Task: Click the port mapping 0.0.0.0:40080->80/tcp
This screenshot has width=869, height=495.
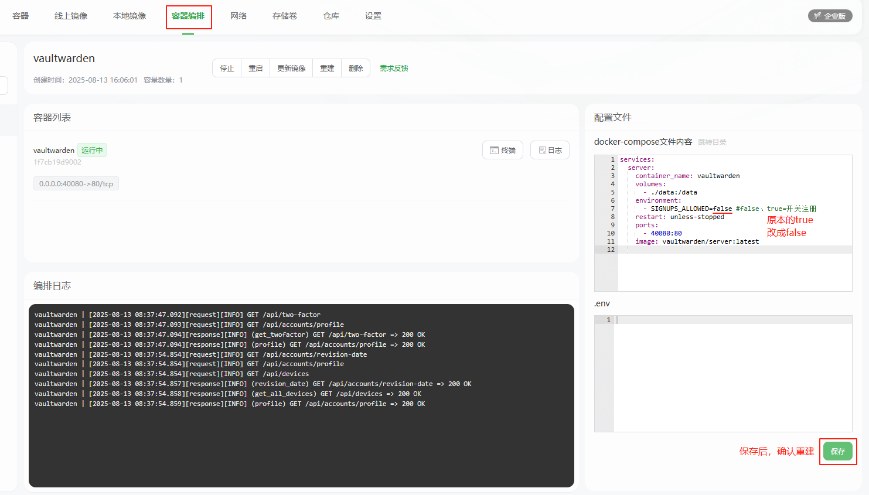Action: click(x=76, y=183)
